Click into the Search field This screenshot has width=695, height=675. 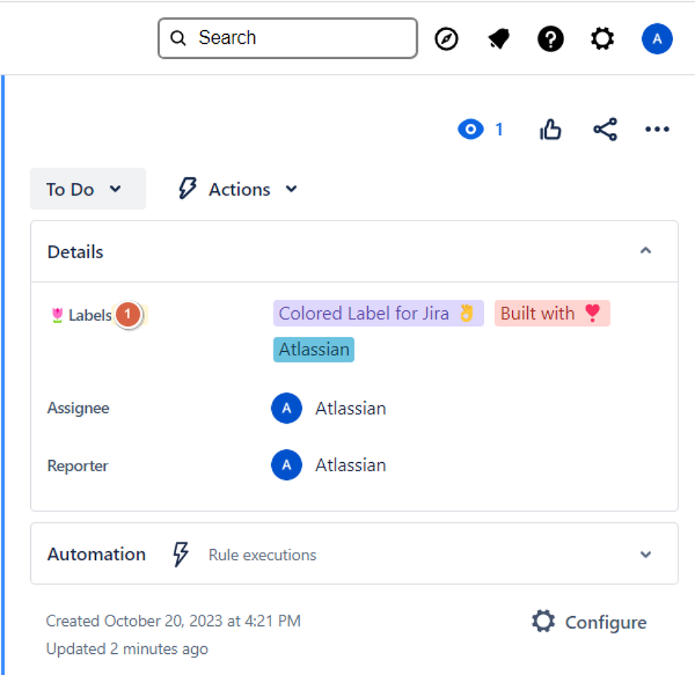tap(288, 38)
